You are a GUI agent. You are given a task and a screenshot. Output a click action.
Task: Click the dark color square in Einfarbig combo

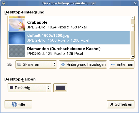point(11,88)
